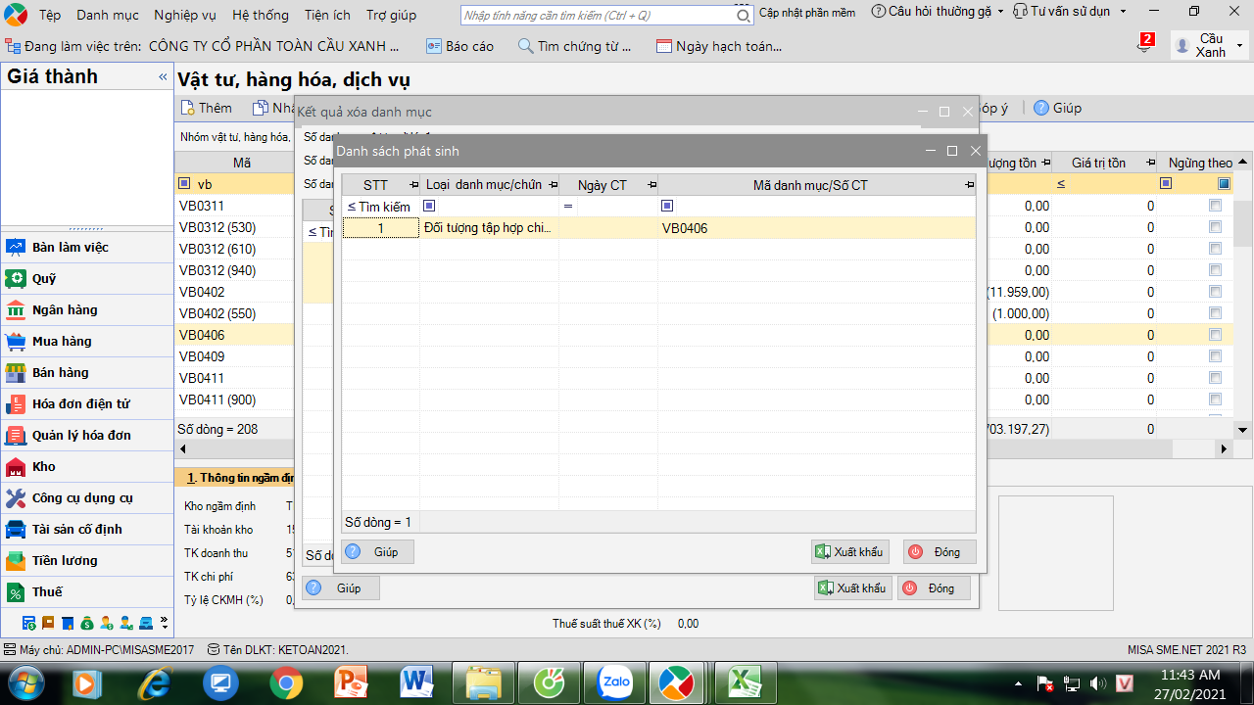
Task: Click the first small icon in sidebar bottom strip
Action: click(29, 623)
